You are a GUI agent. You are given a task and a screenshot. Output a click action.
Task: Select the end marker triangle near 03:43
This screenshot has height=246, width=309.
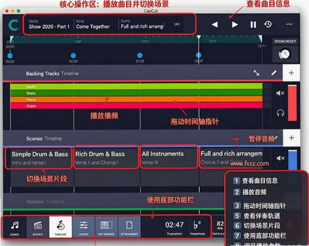[260, 38]
